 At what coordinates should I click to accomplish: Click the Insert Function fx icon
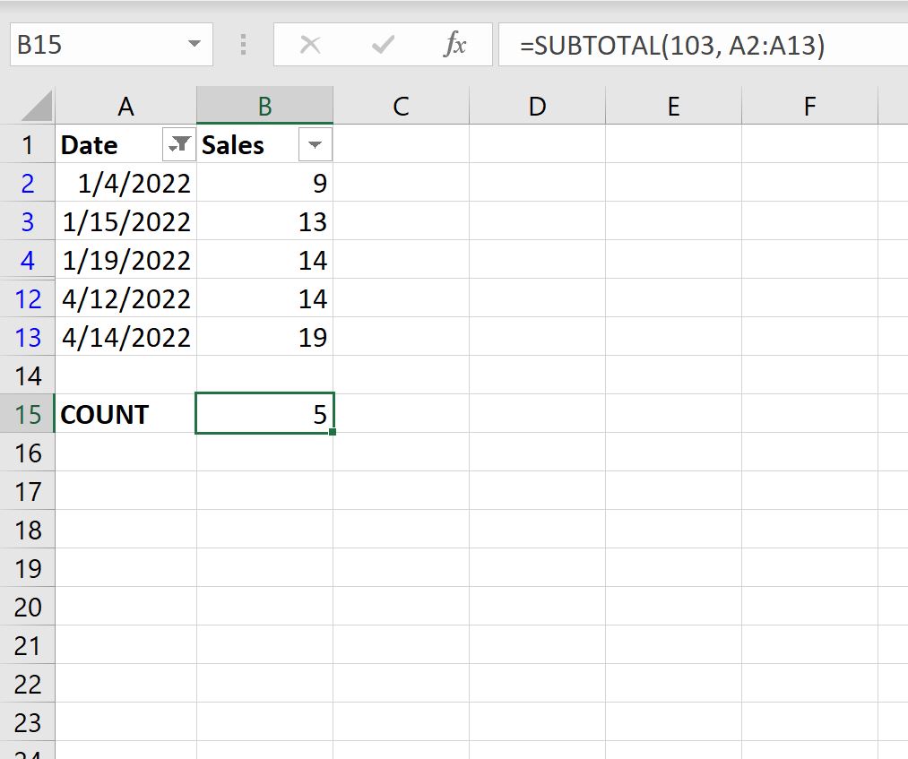[455, 46]
